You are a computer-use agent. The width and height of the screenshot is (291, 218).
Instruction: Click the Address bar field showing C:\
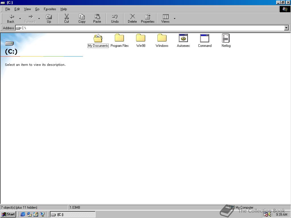150,28
